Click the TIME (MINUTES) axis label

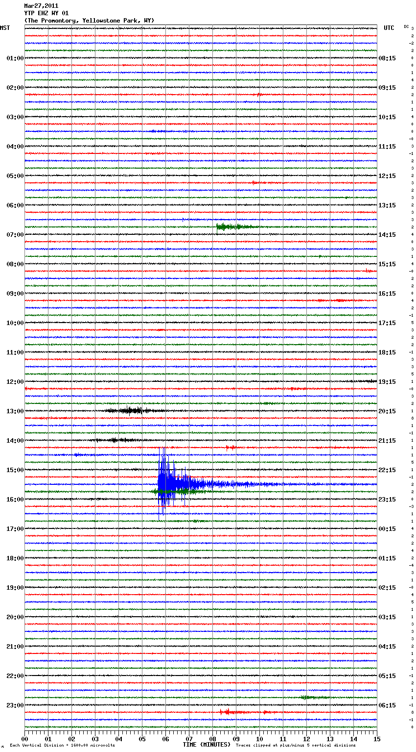pos(207,745)
